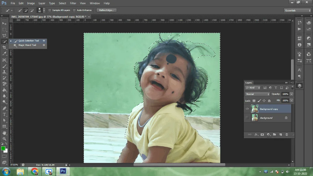Click the Add Layer Style fx icon
Screen dimensions: 313x176
(256, 134)
